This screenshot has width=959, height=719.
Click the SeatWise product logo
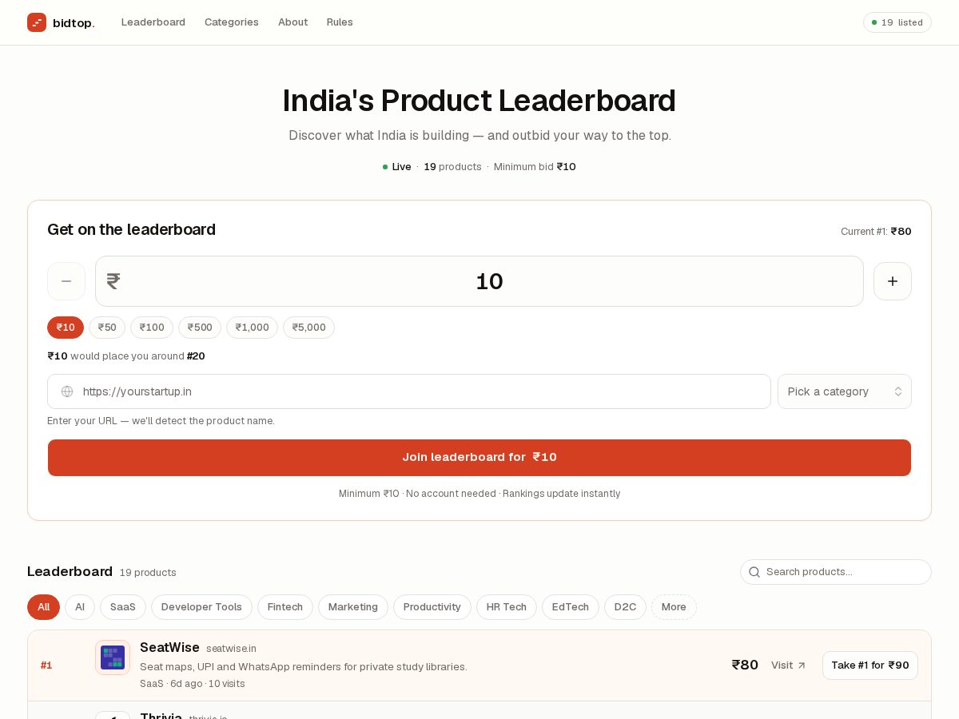(113, 657)
